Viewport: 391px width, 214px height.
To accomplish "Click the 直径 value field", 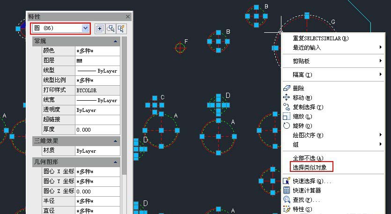I will click(97, 211).
